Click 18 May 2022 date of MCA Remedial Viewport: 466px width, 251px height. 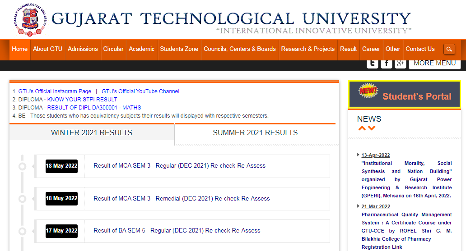coord(61,198)
